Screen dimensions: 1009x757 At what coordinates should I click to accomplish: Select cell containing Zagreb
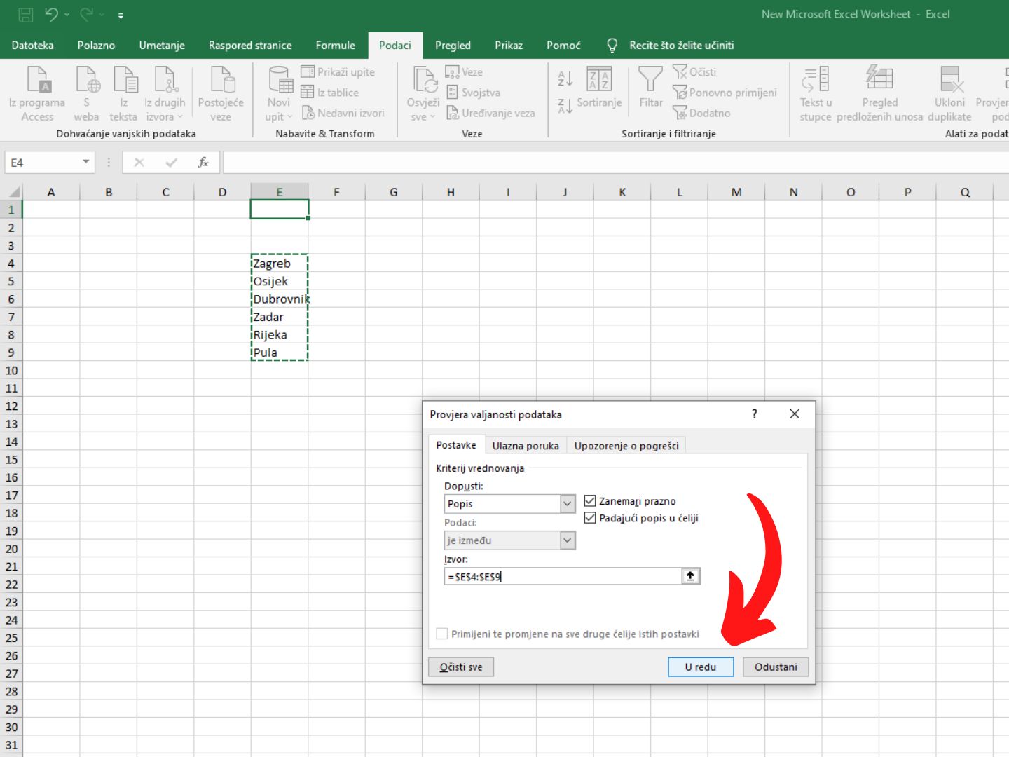click(280, 264)
